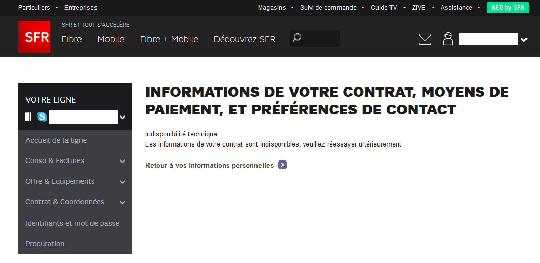Follow Retour à vos informations personnelles link

coord(209,166)
